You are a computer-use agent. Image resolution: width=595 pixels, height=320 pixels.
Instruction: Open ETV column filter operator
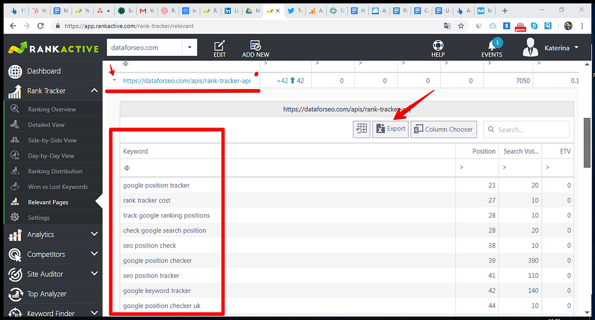pos(547,167)
